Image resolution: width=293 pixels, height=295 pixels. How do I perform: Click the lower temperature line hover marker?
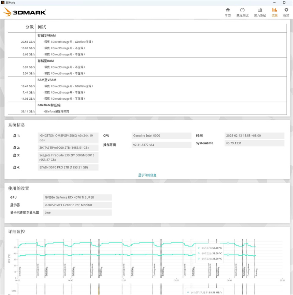(228, 255)
